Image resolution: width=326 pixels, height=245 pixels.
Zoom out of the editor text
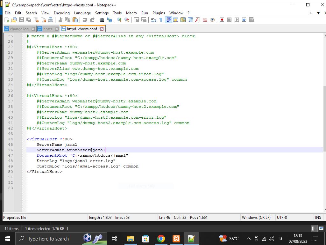(x=126, y=20)
